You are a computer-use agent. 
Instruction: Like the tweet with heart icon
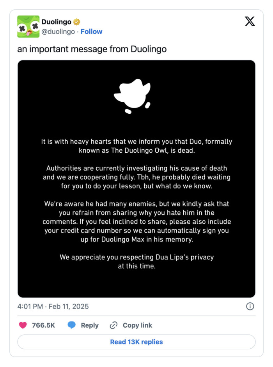(23, 325)
